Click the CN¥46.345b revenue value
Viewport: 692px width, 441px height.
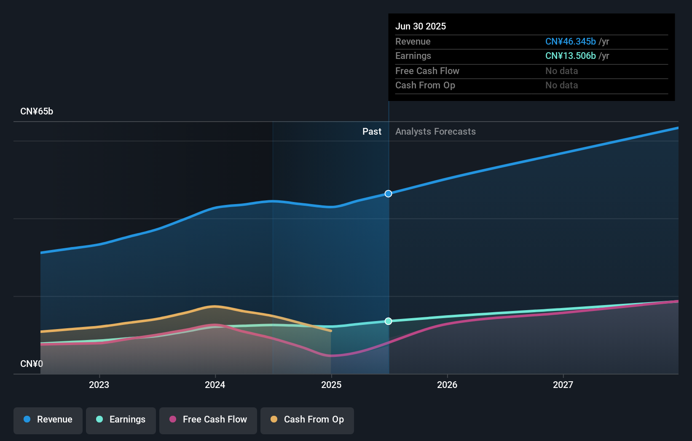(x=570, y=42)
